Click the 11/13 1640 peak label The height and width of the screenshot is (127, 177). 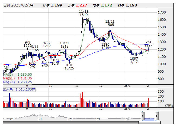tap(84, 13)
